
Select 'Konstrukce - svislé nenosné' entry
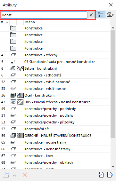tap(47, 82)
